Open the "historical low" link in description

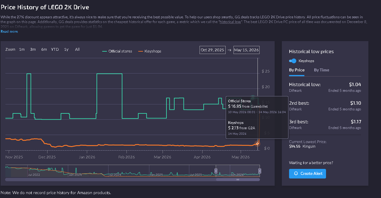[x=230, y=22]
